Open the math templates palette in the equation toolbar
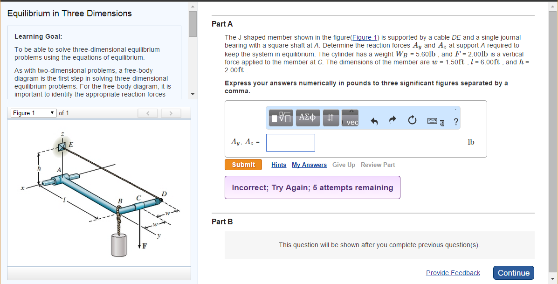Screen dimensions: 558x284 pyautogui.click(x=281, y=118)
